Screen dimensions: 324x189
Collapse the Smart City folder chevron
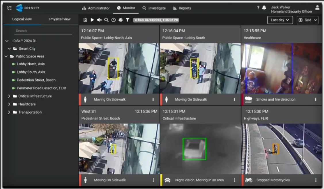9,49
